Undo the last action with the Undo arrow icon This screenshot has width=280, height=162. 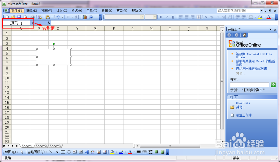click(x=58, y=17)
